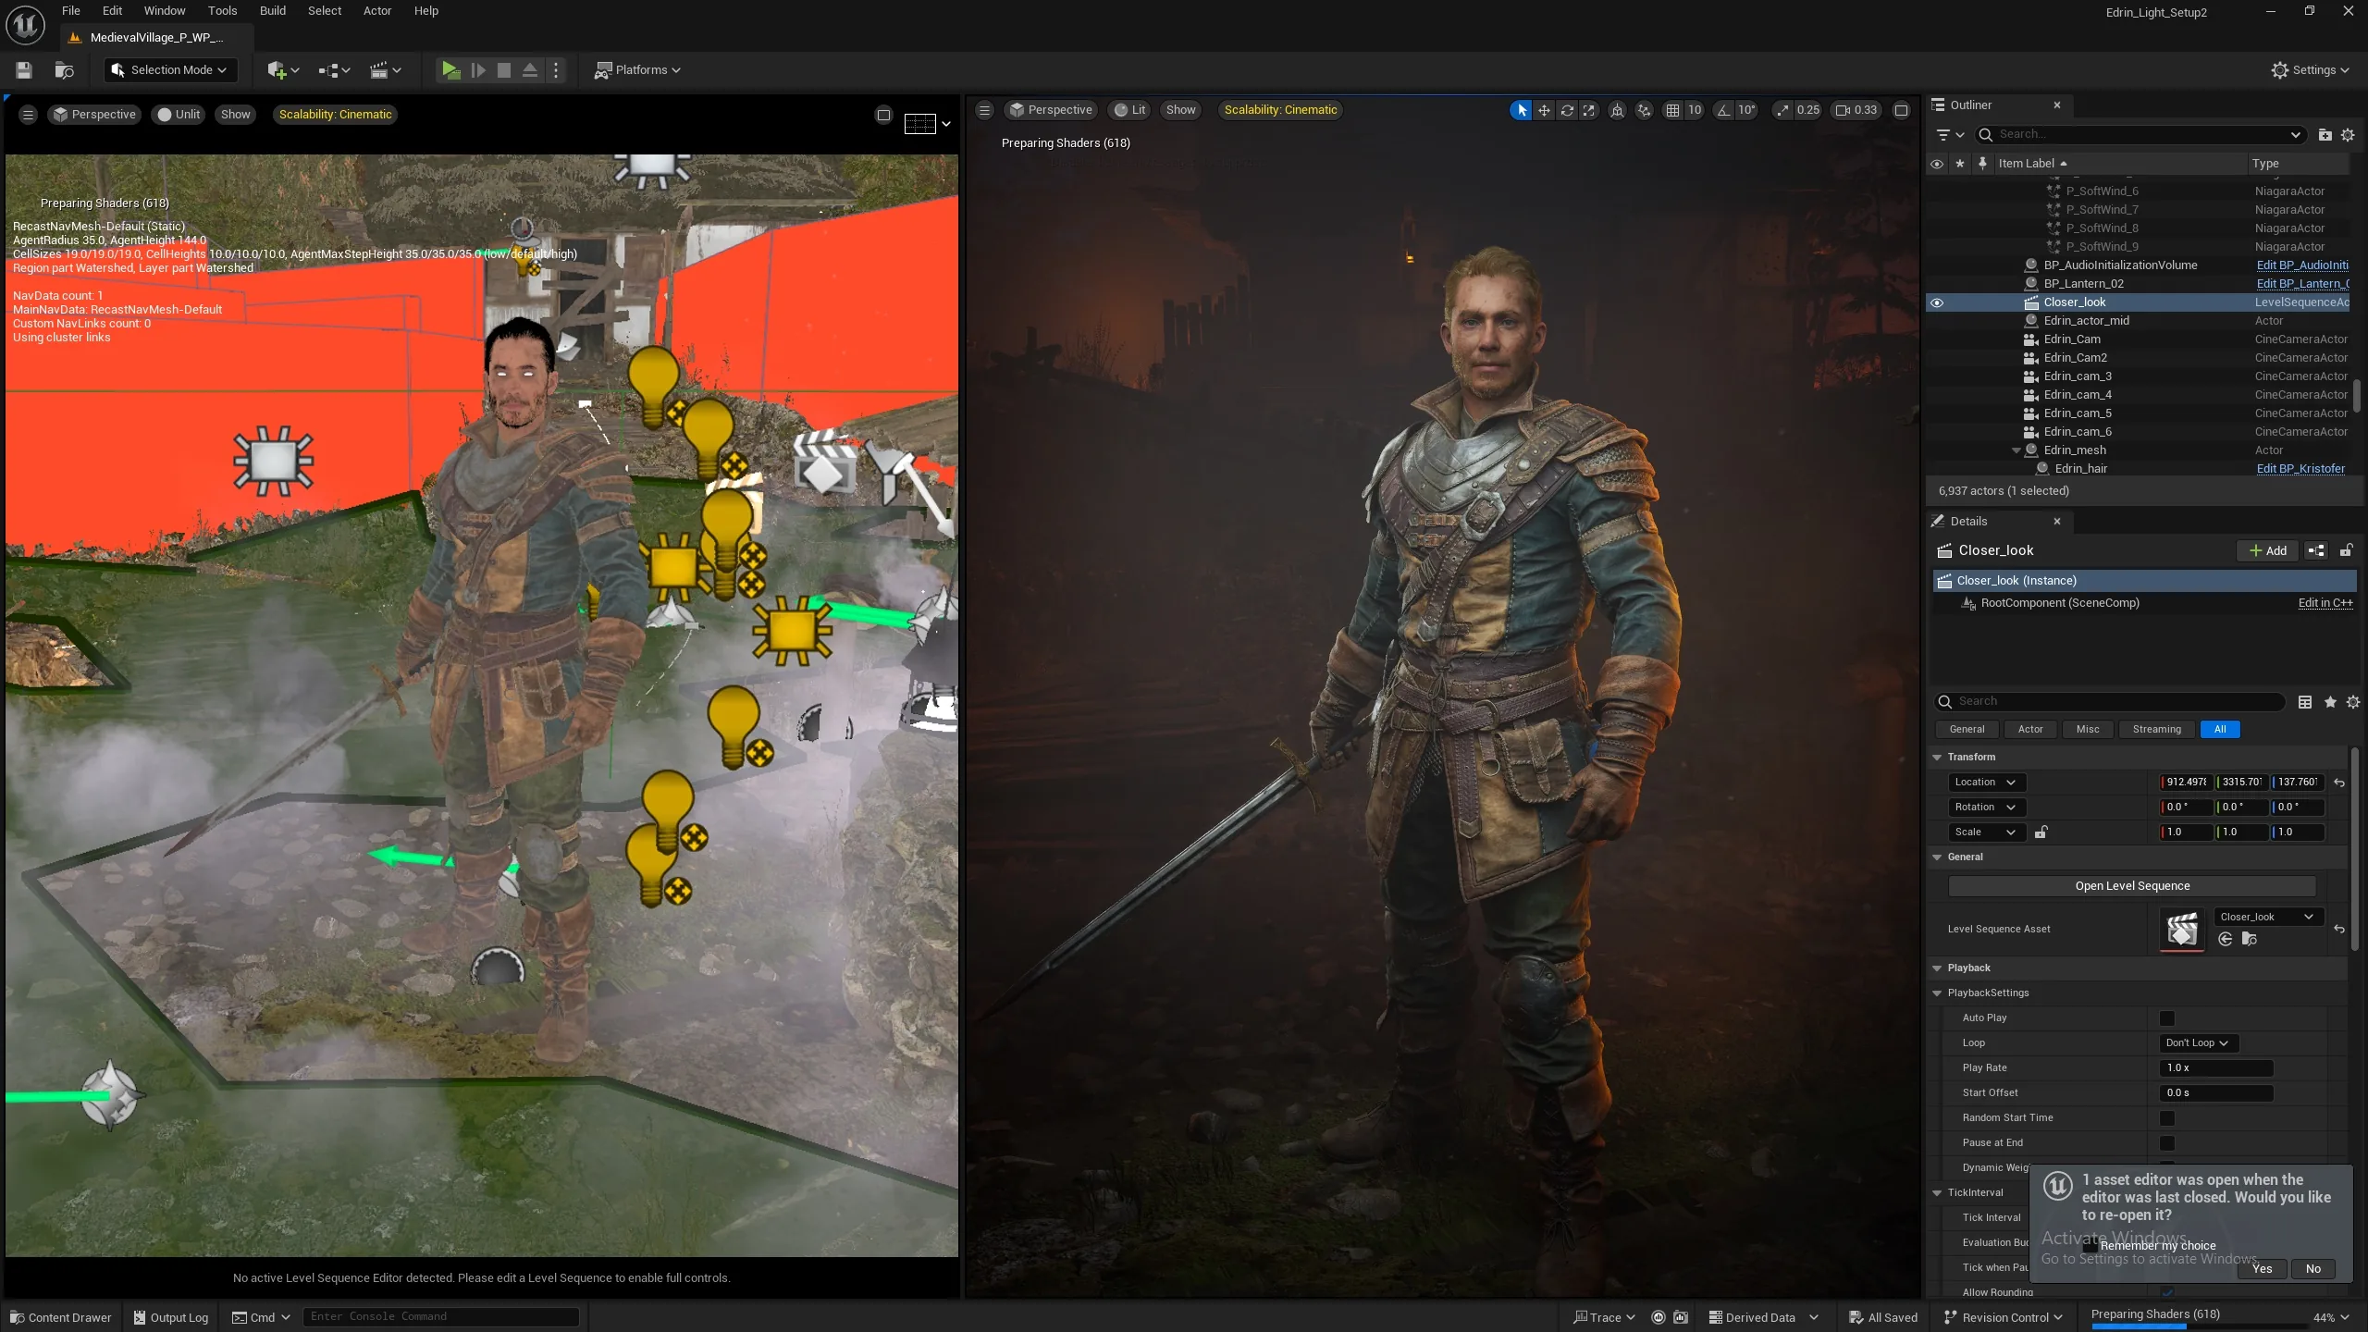This screenshot has height=1332, width=2368.
Task: Click Yes to re-open asset editor
Action: [2262, 1269]
